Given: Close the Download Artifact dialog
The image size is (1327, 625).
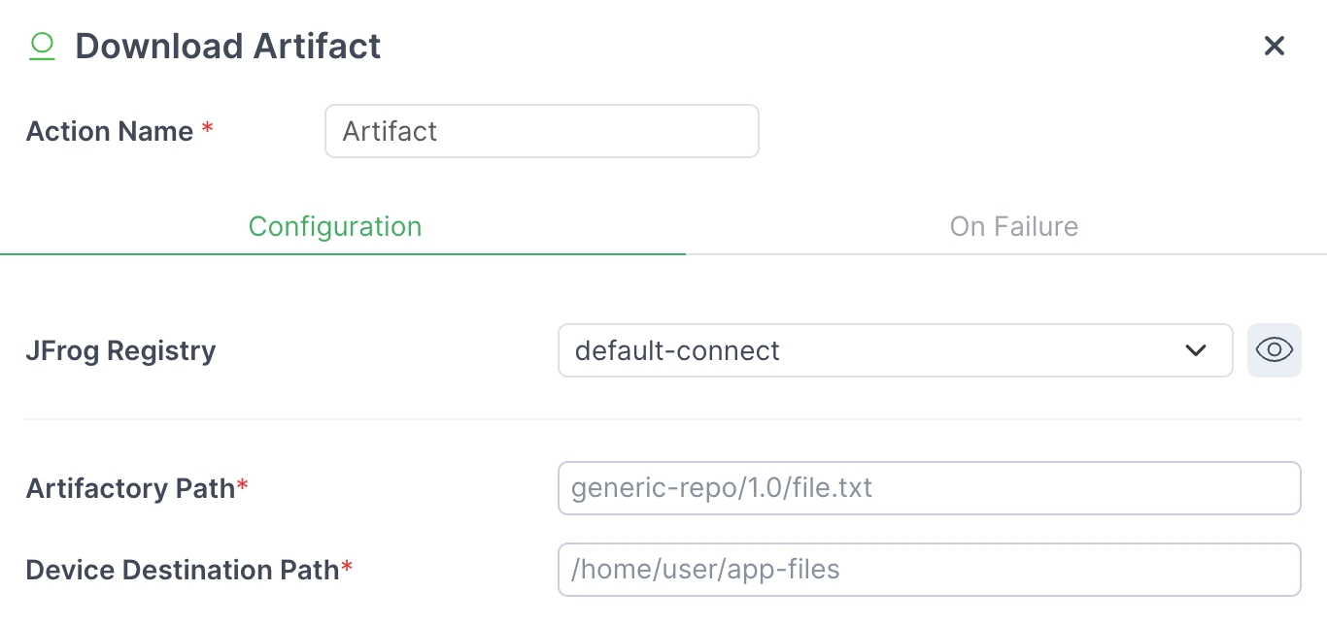Looking at the screenshot, I should [x=1274, y=46].
